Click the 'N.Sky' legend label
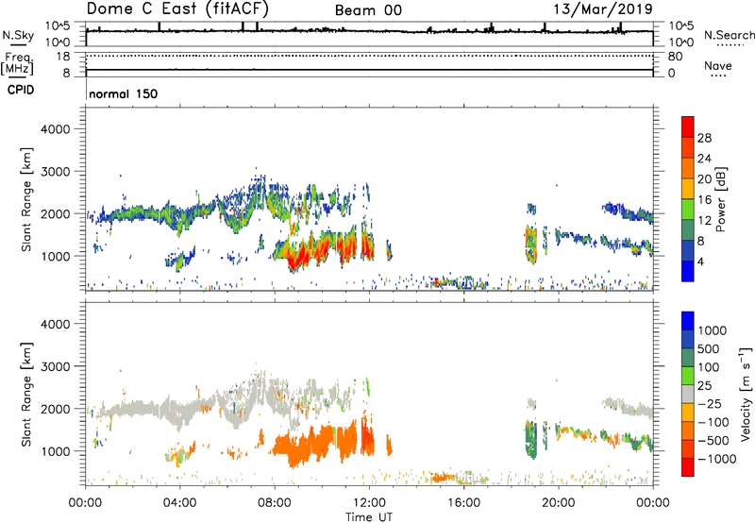The width and height of the screenshot is (755, 523). click(x=18, y=35)
